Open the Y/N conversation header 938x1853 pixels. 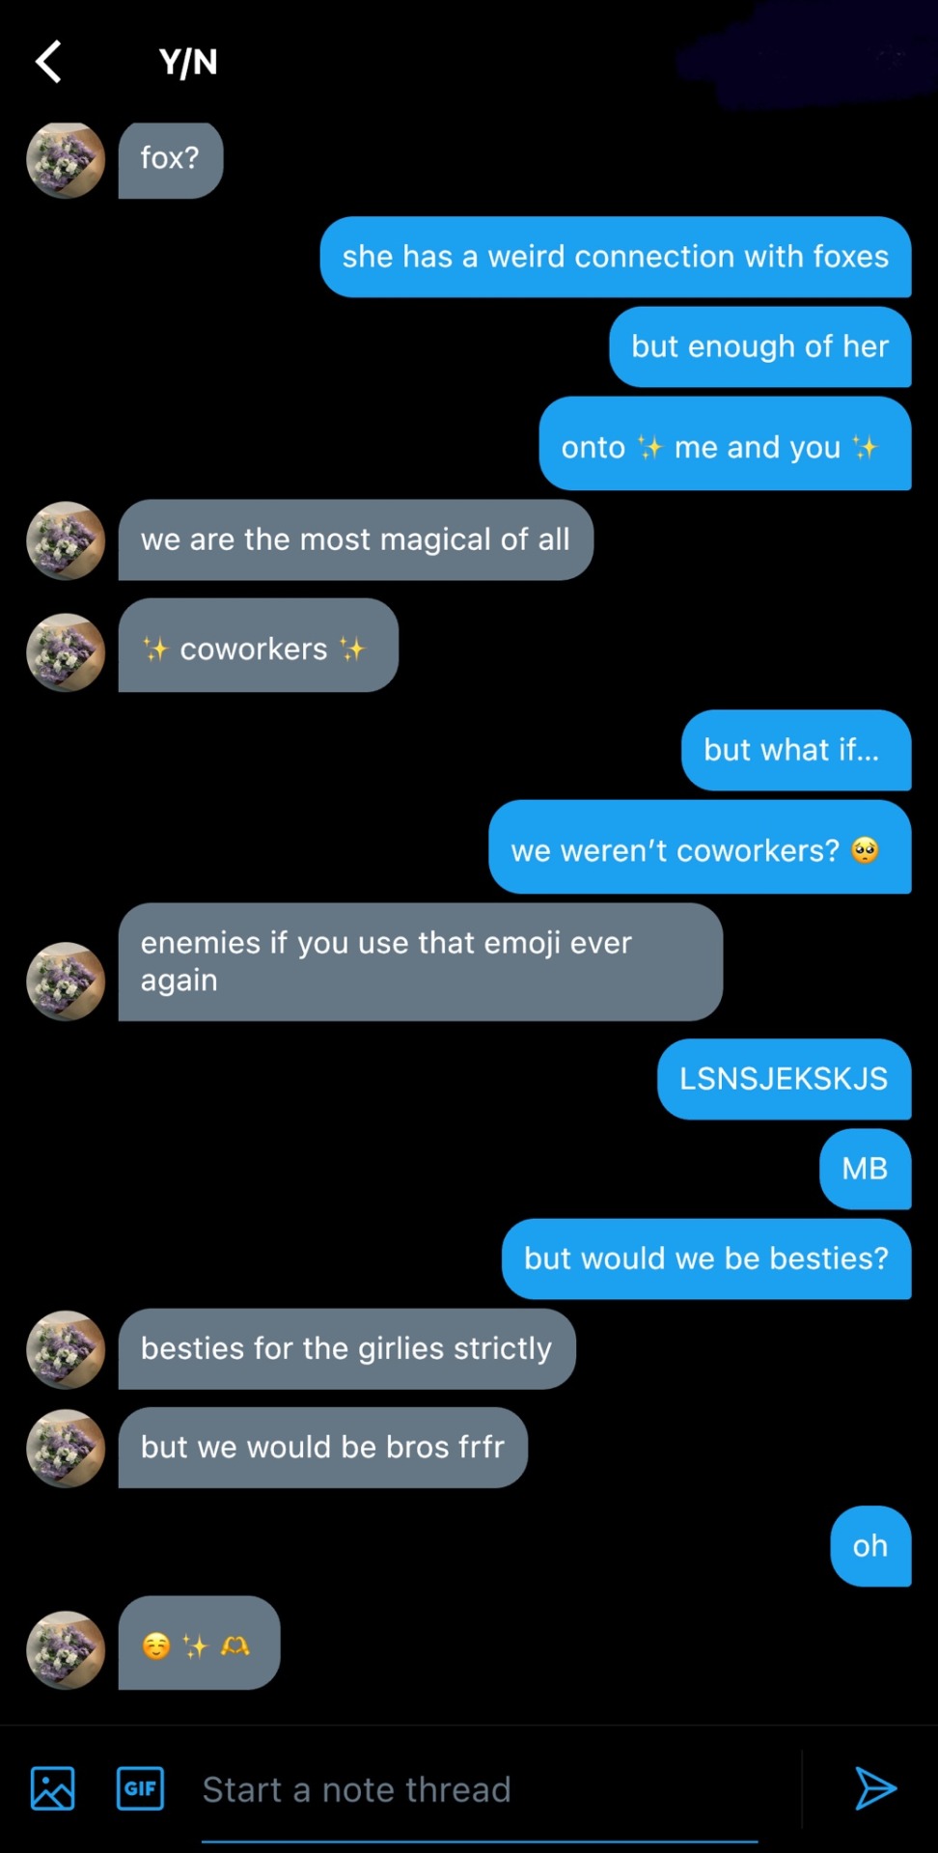click(x=188, y=63)
